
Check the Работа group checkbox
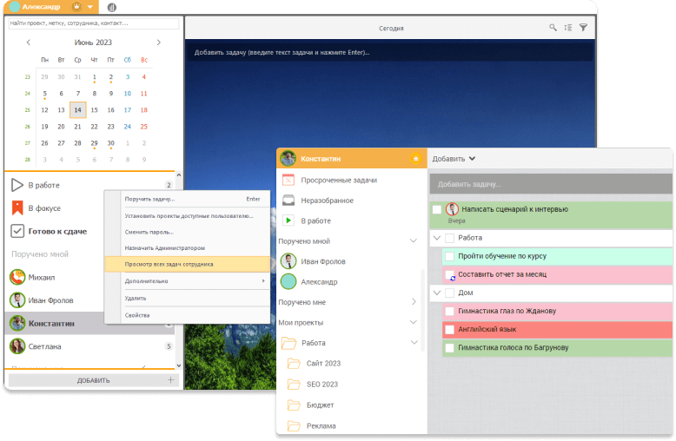(x=450, y=238)
